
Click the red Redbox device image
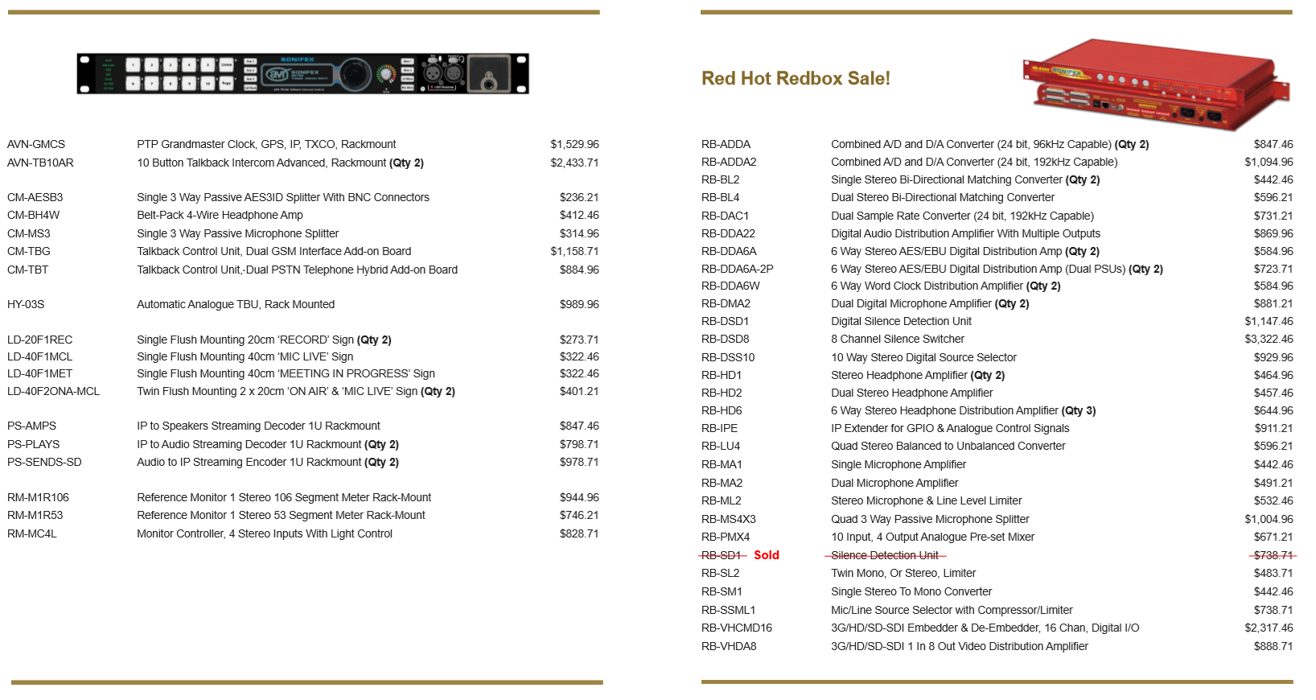1158,85
